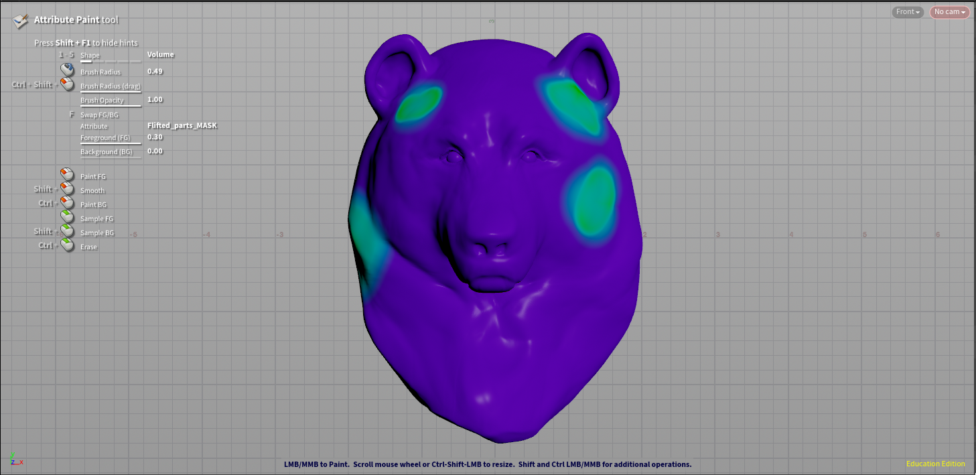Click the Smooth mouse icon
The height and width of the screenshot is (475, 976).
tap(67, 189)
